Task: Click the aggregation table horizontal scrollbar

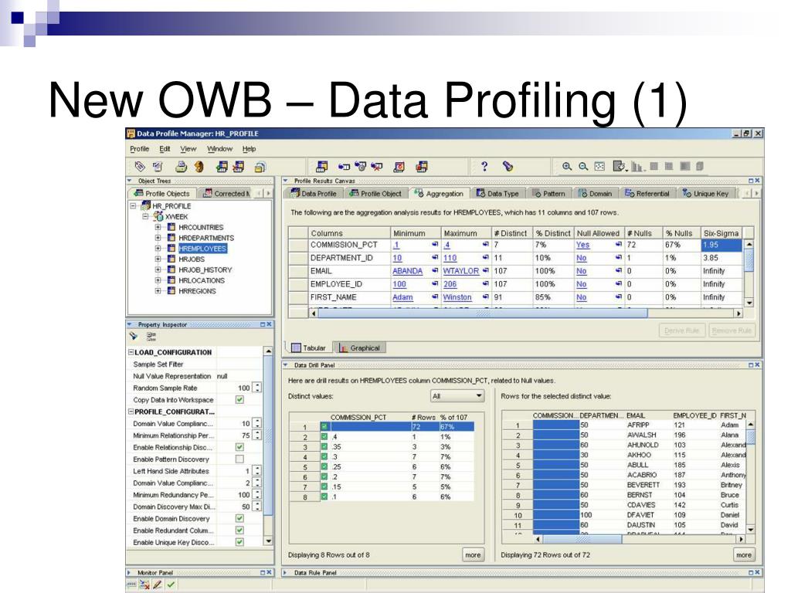Action: (x=525, y=313)
